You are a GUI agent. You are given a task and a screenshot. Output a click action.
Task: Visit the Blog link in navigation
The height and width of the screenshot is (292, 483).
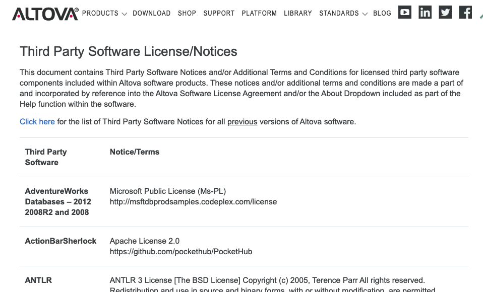(382, 13)
